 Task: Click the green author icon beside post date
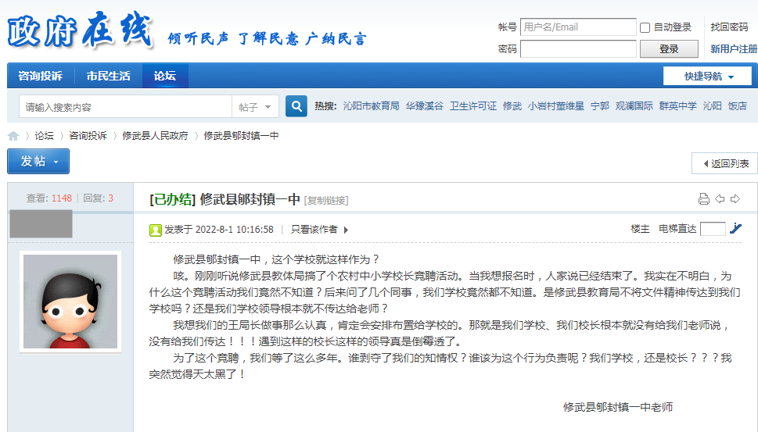(x=156, y=230)
